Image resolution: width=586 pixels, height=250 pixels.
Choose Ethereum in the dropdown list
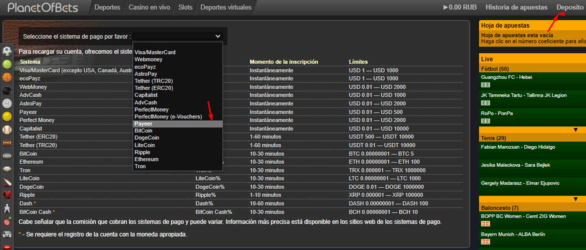(x=178, y=159)
